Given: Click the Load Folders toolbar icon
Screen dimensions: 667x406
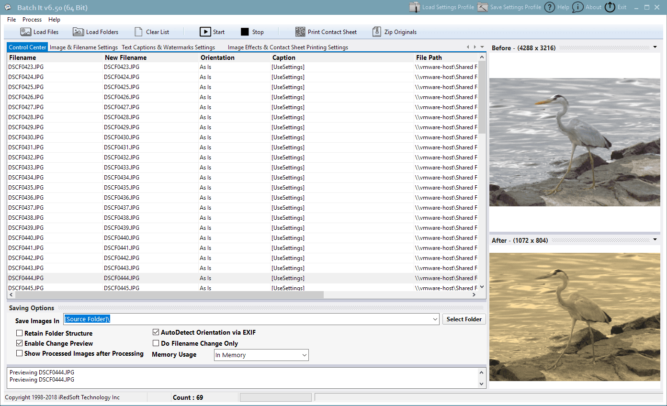Looking at the screenshot, I should (79, 32).
